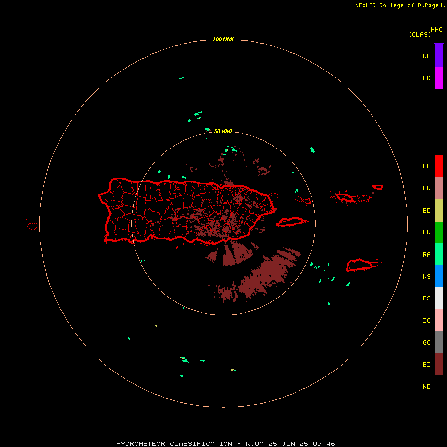The width and height of the screenshot is (447, 447).
Task: Click the BD yellow legend color block
Action: click(x=439, y=211)
